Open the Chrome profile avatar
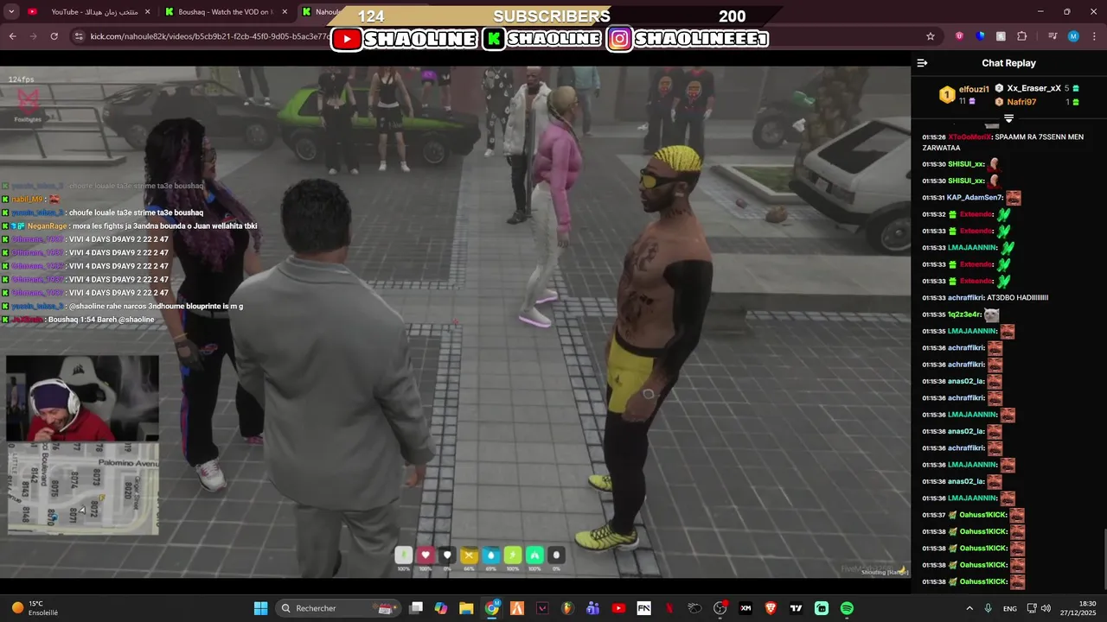The image size is (1107, 622). [1073, 36]
